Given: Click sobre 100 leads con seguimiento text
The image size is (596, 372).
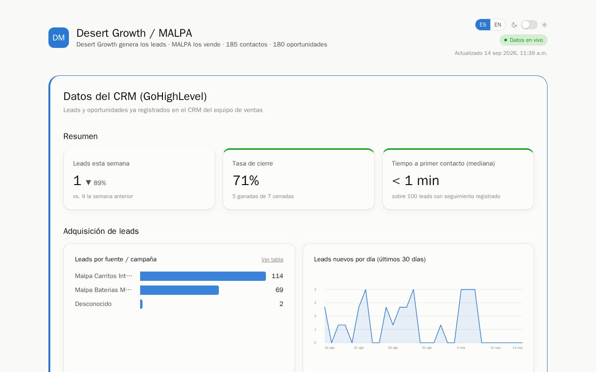Looking at the screenshot, I should (x=446, y=196).
